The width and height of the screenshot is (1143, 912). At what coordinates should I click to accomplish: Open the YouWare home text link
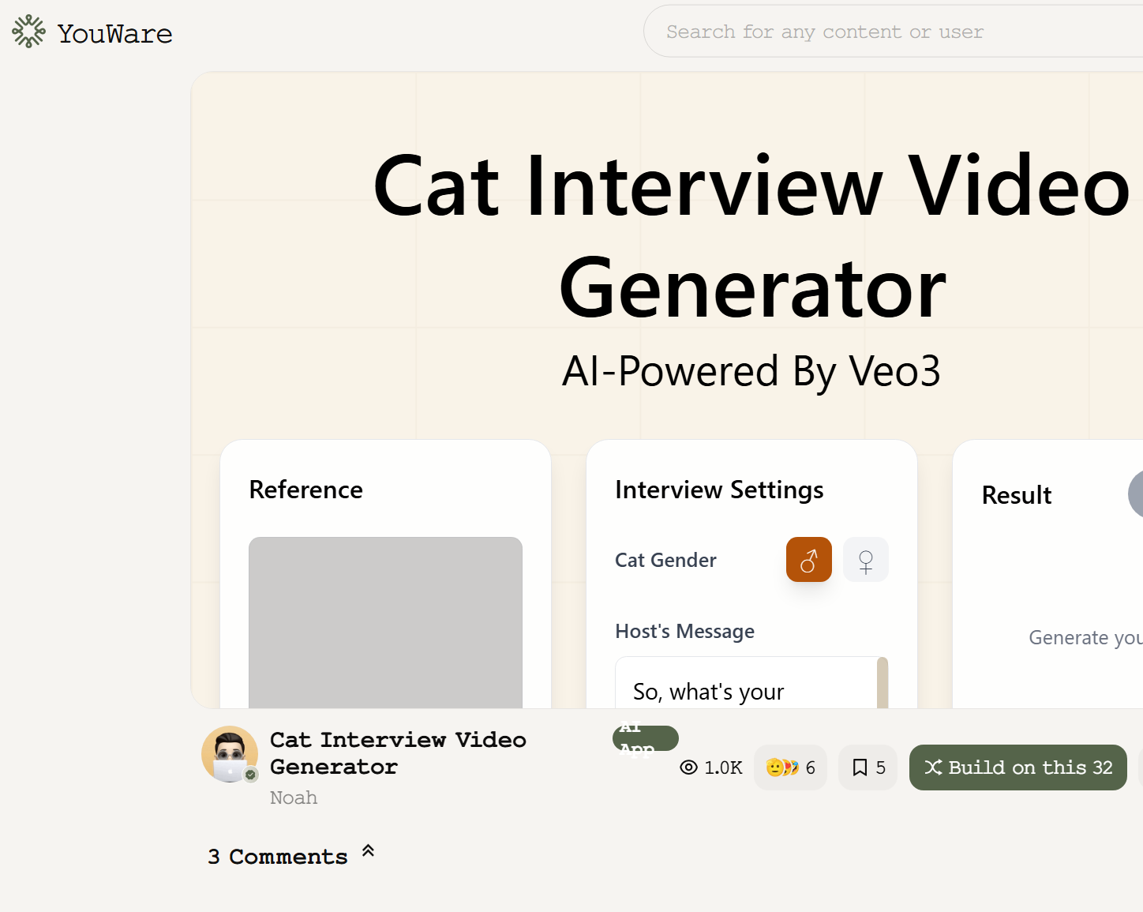[115, 33]
